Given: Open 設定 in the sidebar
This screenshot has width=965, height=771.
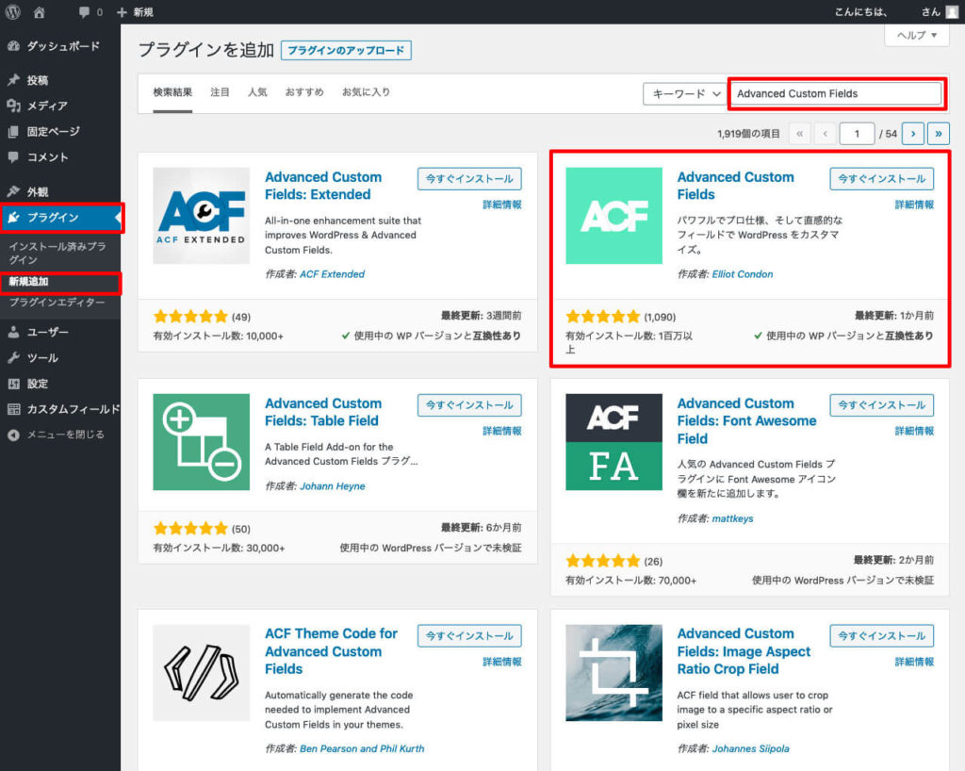Looking at the screenshot, I should (x=60, y=384).
